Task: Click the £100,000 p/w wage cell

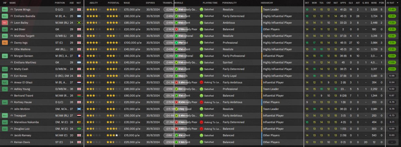Action: click(x=133, y=43)
